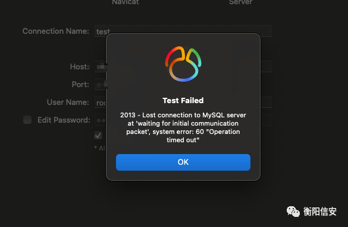Click the 衡阳信安 watermark text
The height and width of the screenshot is (227, 348).
click(x=320, y=212)
